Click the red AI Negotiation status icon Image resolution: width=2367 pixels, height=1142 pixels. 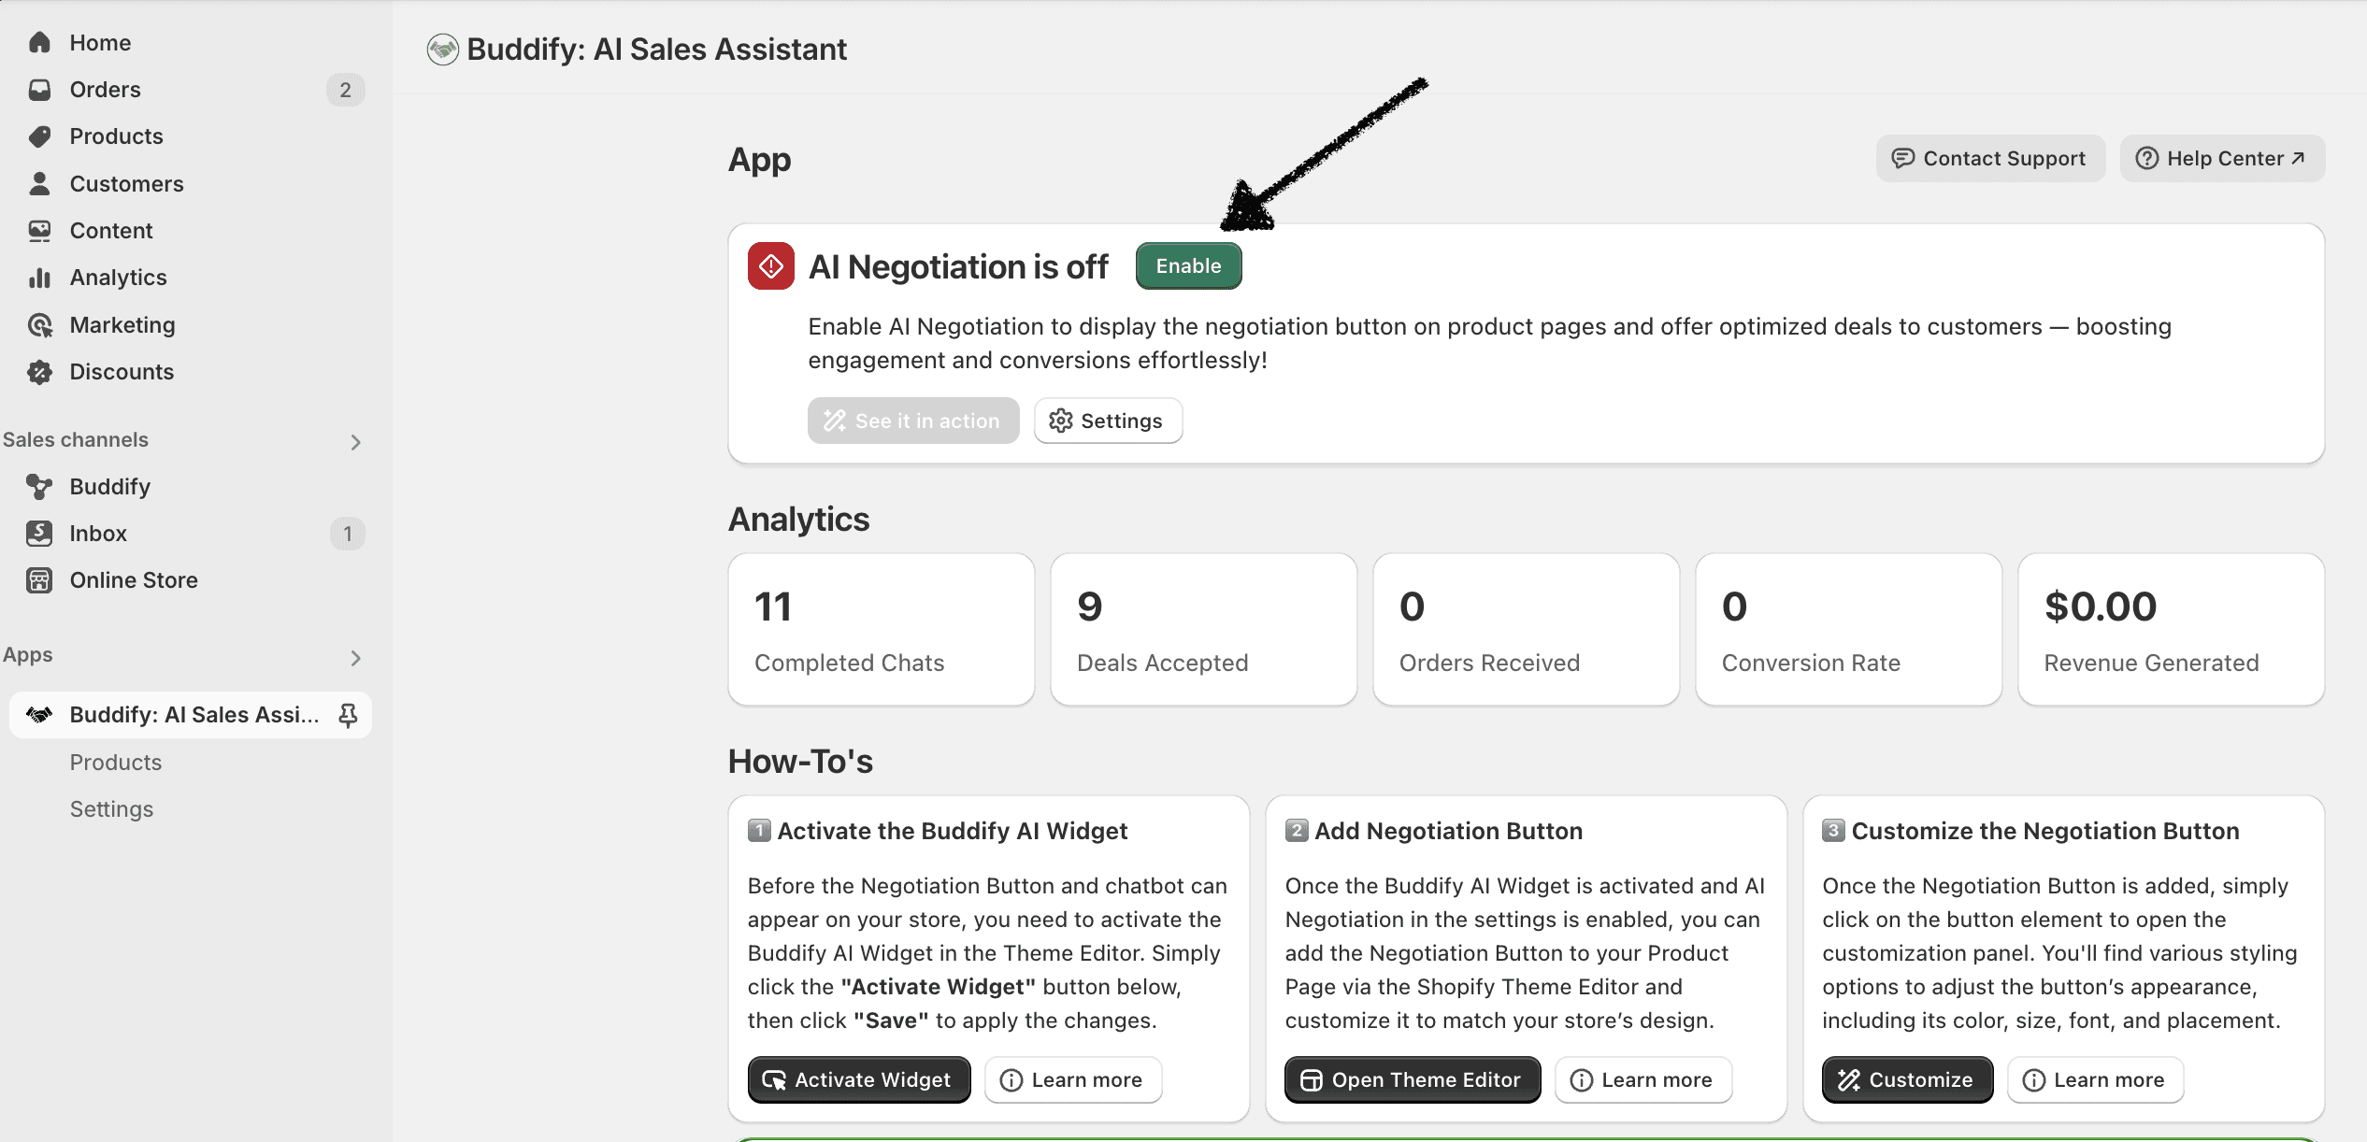coord(770,266)
